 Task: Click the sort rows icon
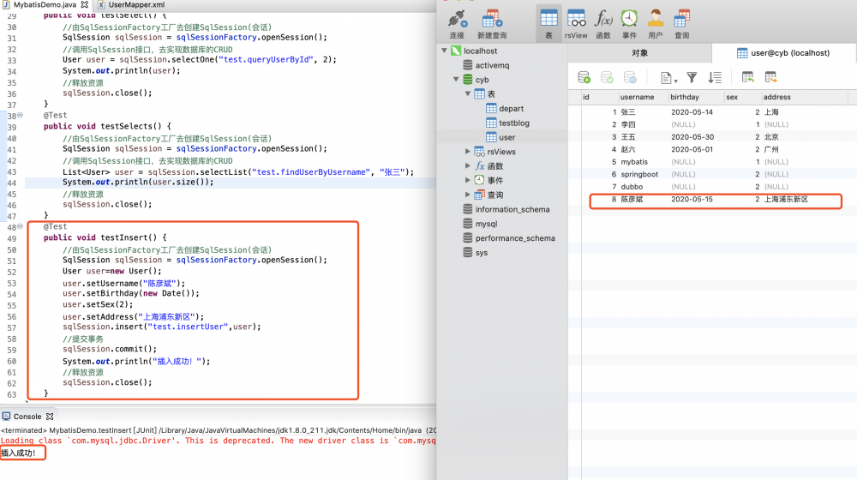pos(715,78)
